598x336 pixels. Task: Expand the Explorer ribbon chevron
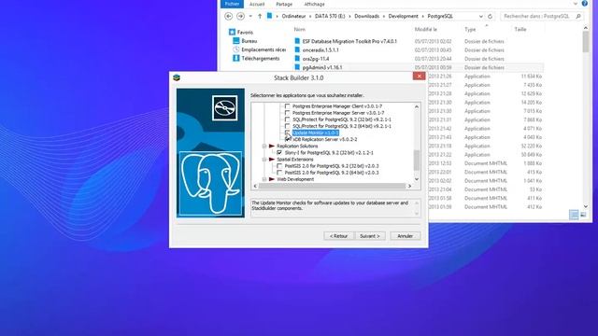click(576, 4)
